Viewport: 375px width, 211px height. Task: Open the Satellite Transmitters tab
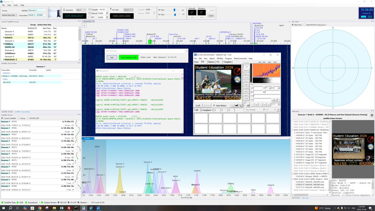click(x=22, y=112)
